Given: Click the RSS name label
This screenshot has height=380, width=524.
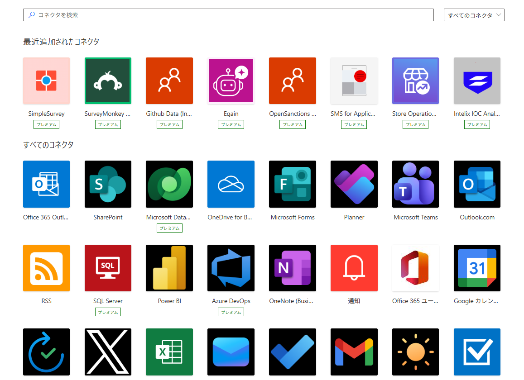Looking at the screenshot, I should tap(47, 301).
